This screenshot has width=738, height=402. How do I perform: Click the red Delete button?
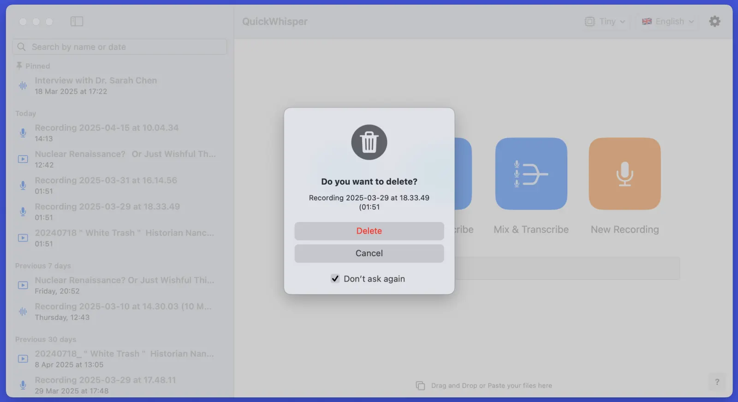coord(369,231)
